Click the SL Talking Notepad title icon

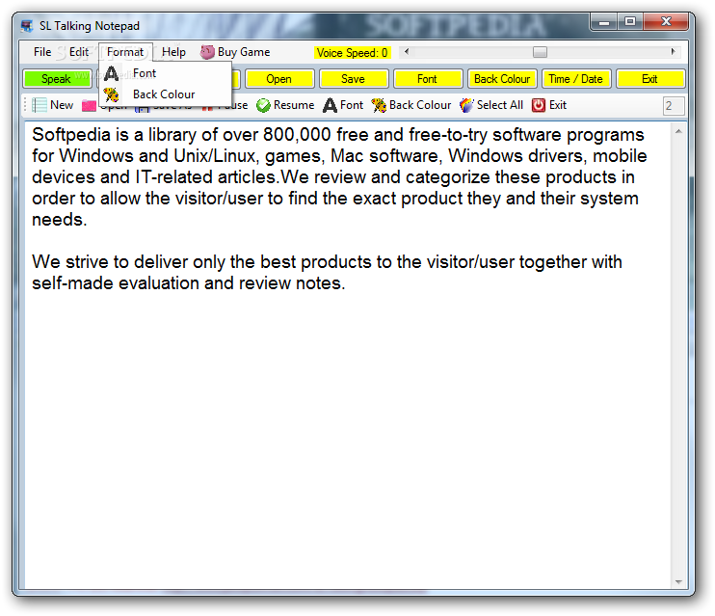coord(27,26)
